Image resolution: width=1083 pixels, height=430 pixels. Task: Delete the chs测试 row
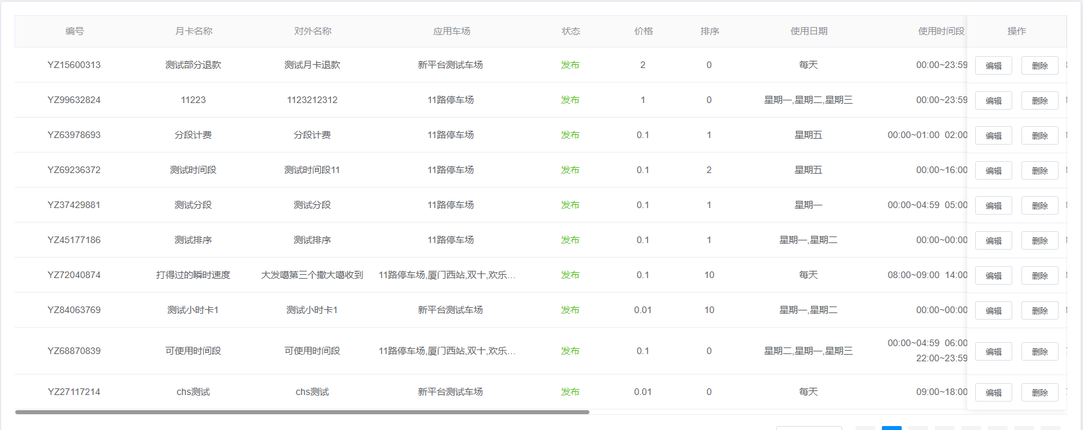[1039, 392]
